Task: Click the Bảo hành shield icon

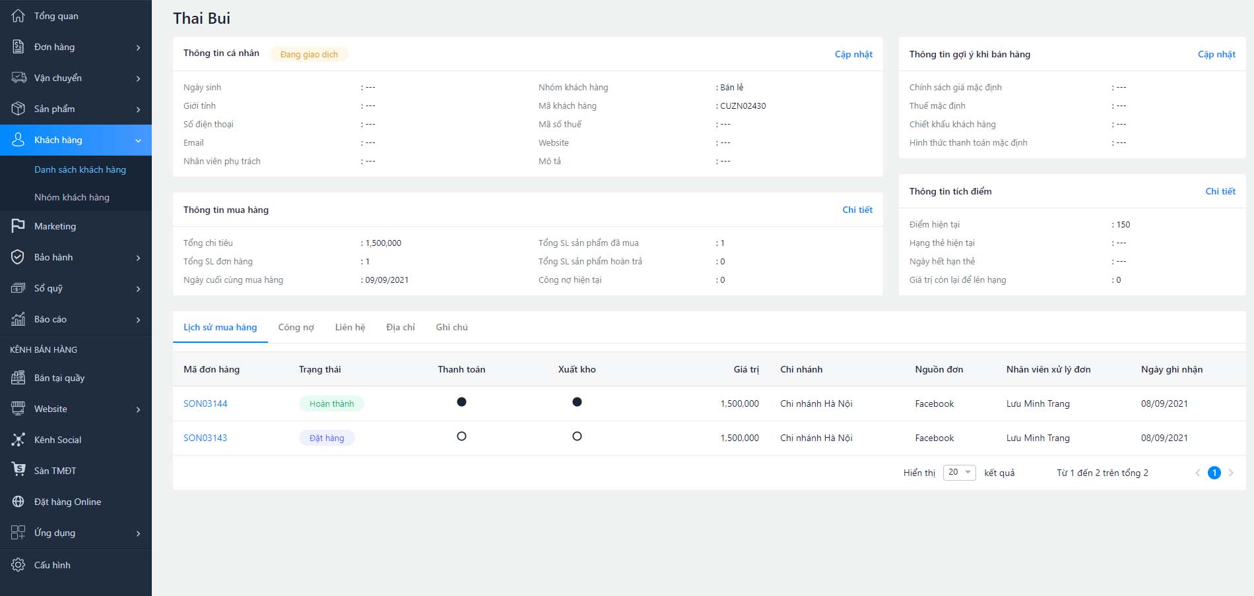Action: pyautogui.click(x=18, y=257)
